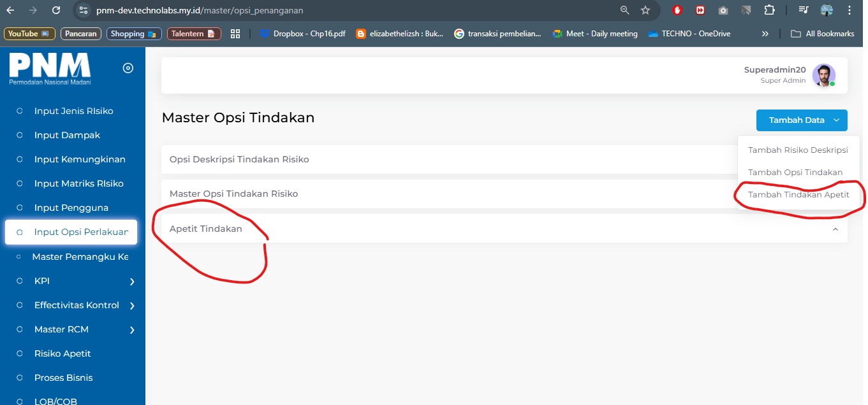Open the Dropbox Chp16.pdf bookmark

(302, 34)
